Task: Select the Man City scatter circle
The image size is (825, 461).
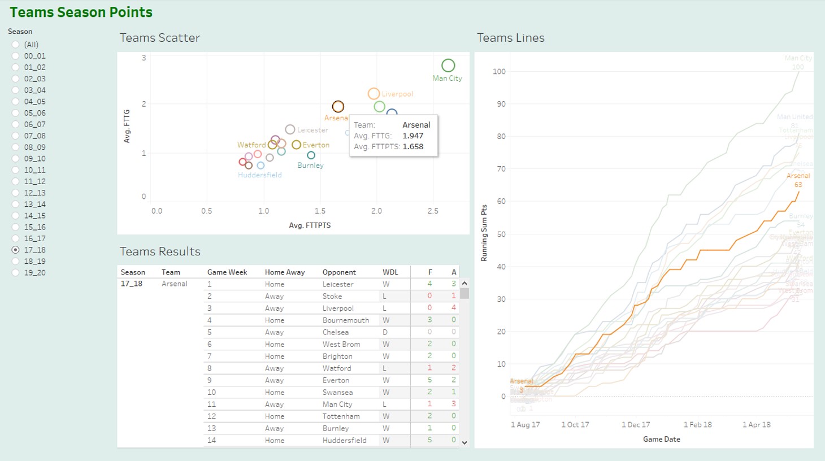Action: tap(448, 66)
